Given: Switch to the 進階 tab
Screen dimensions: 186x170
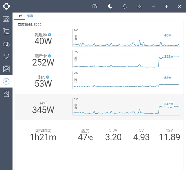Looking at the screenshot, I should click(30, 16).
